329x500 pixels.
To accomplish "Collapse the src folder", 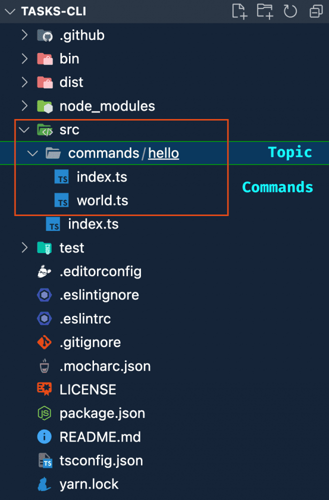I will pos(24,130).
